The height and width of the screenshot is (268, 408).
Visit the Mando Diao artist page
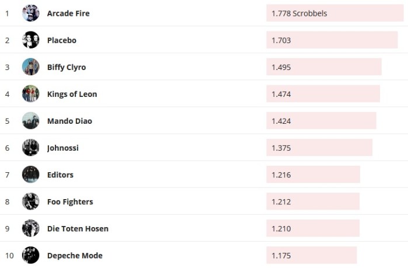point(69,121)
